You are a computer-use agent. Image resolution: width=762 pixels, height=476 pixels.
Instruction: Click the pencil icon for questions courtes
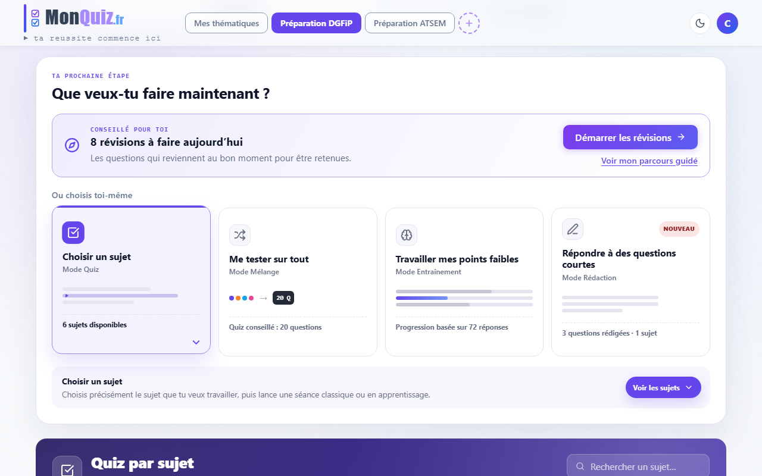pyautogui.click(x=573, y=229)
